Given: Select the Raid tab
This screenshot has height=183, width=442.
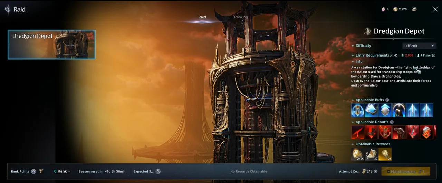Looking at the screenshot, I should click(202, 17).
